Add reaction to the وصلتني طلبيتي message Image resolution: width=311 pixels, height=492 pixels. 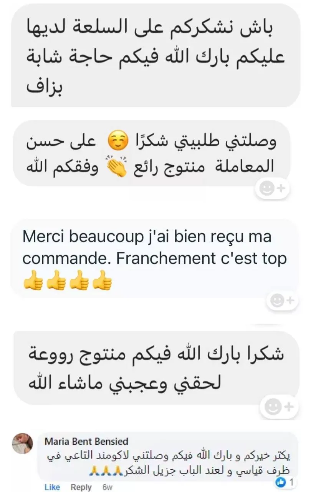click(x=272, y=188)
